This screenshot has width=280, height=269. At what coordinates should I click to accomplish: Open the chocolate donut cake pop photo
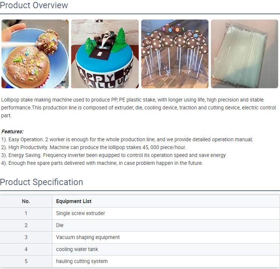pos(35,54)
